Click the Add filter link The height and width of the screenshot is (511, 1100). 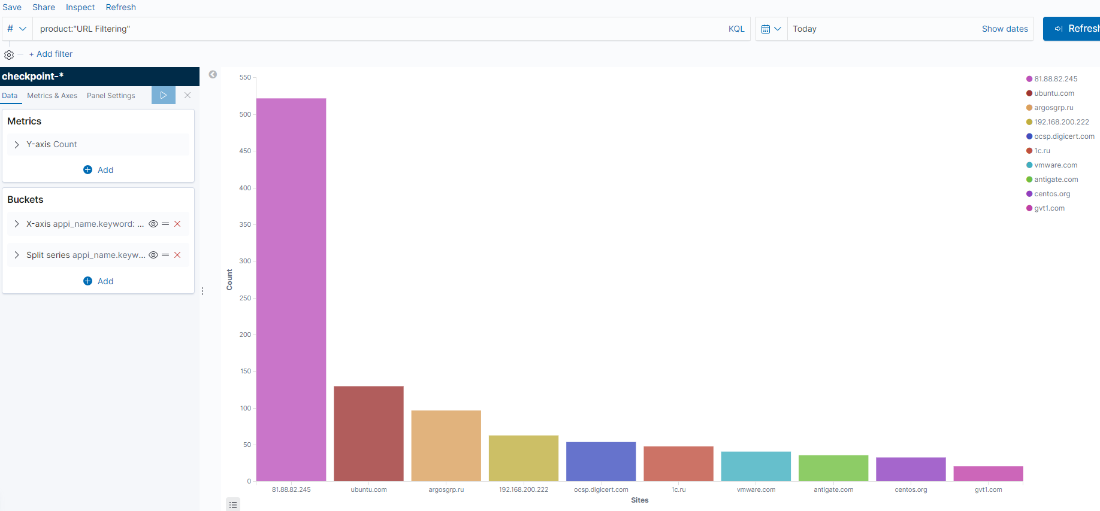(51, 54)
